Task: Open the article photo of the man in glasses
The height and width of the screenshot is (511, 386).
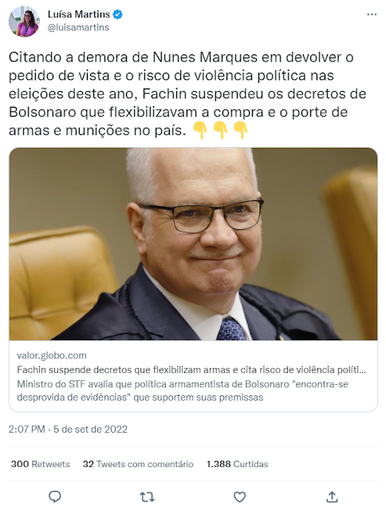Action: (x=193, y=244)
